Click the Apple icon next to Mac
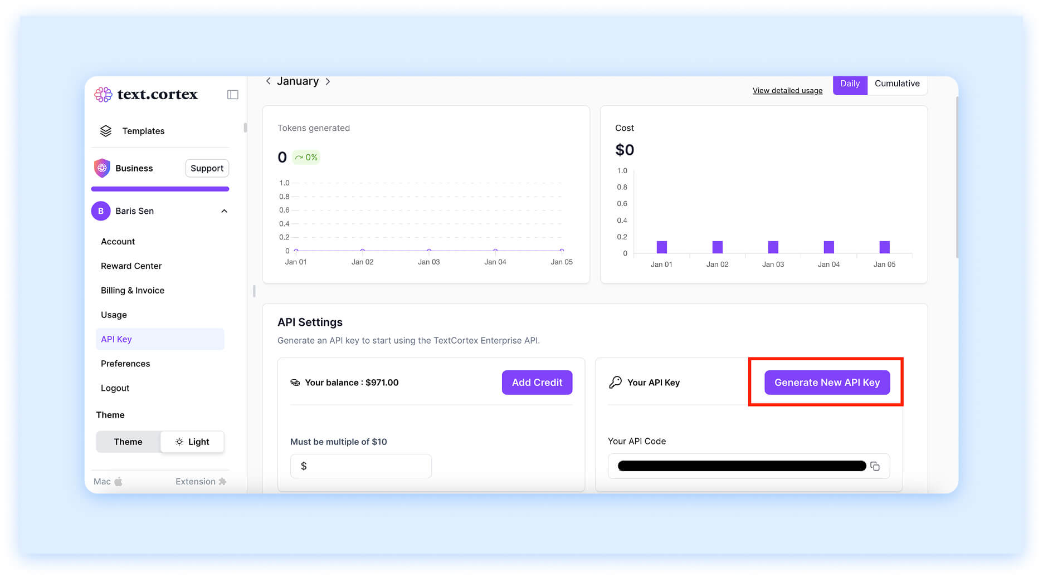Image resolution: width=1043 pixels, height=578 pixels. click(x=118, y=481)
